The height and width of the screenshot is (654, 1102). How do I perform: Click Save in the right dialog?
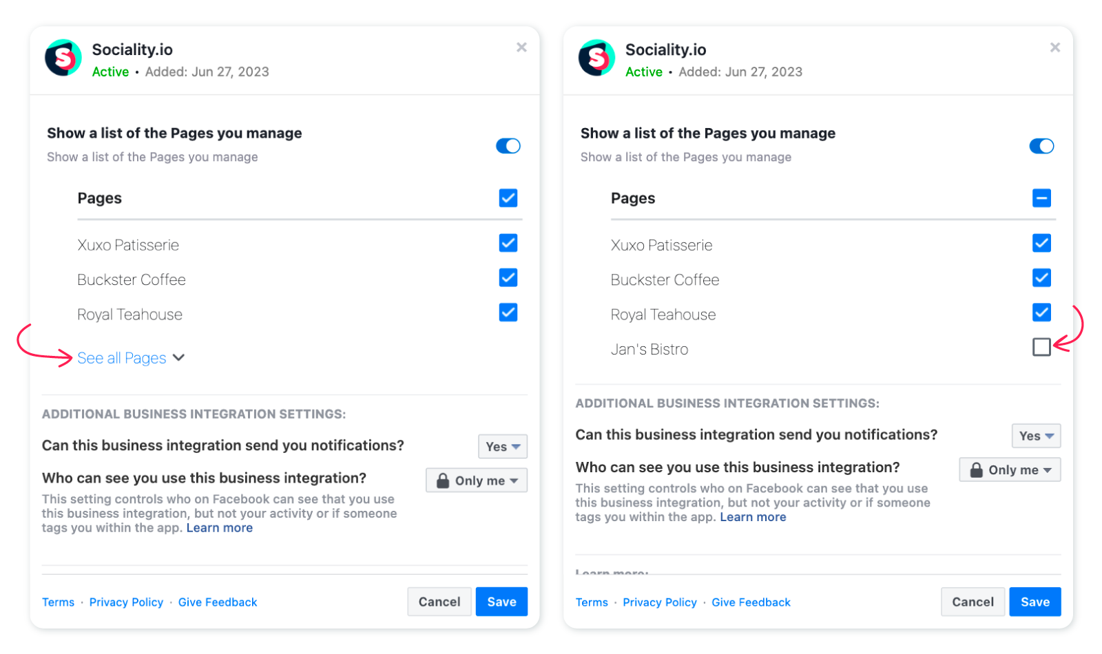1035,602
